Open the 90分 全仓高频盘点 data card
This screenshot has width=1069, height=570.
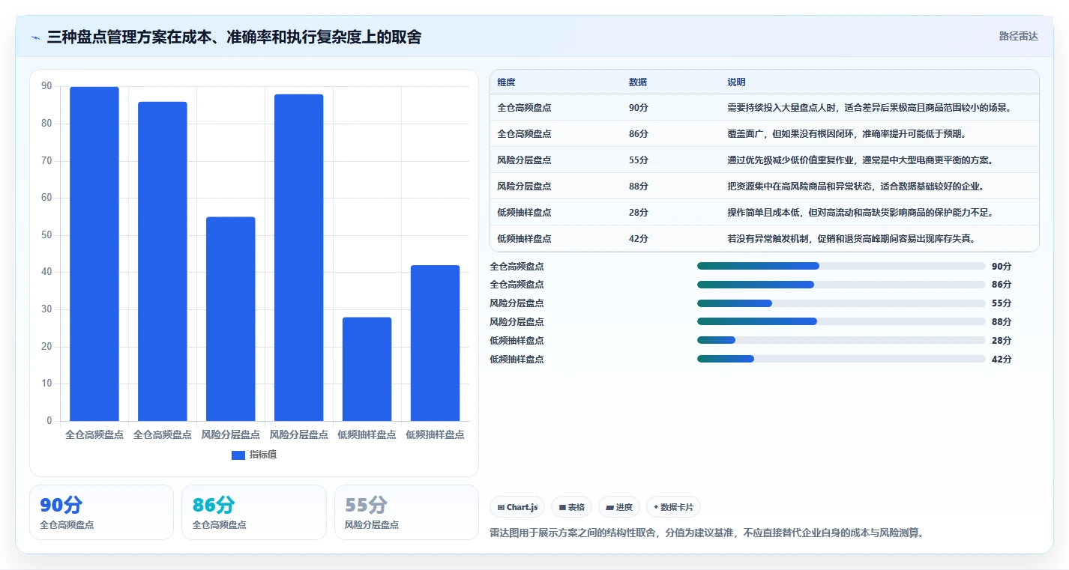[x=101, y=512]
